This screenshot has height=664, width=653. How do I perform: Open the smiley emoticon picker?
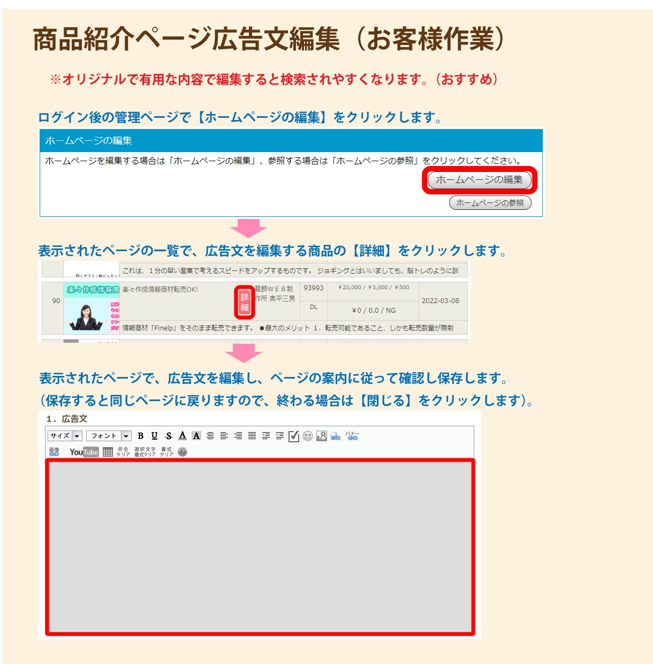tap(308, 436)
